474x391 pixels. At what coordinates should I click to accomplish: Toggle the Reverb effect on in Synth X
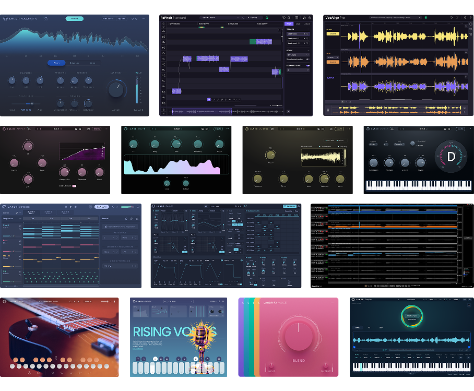tap(262, 258)
